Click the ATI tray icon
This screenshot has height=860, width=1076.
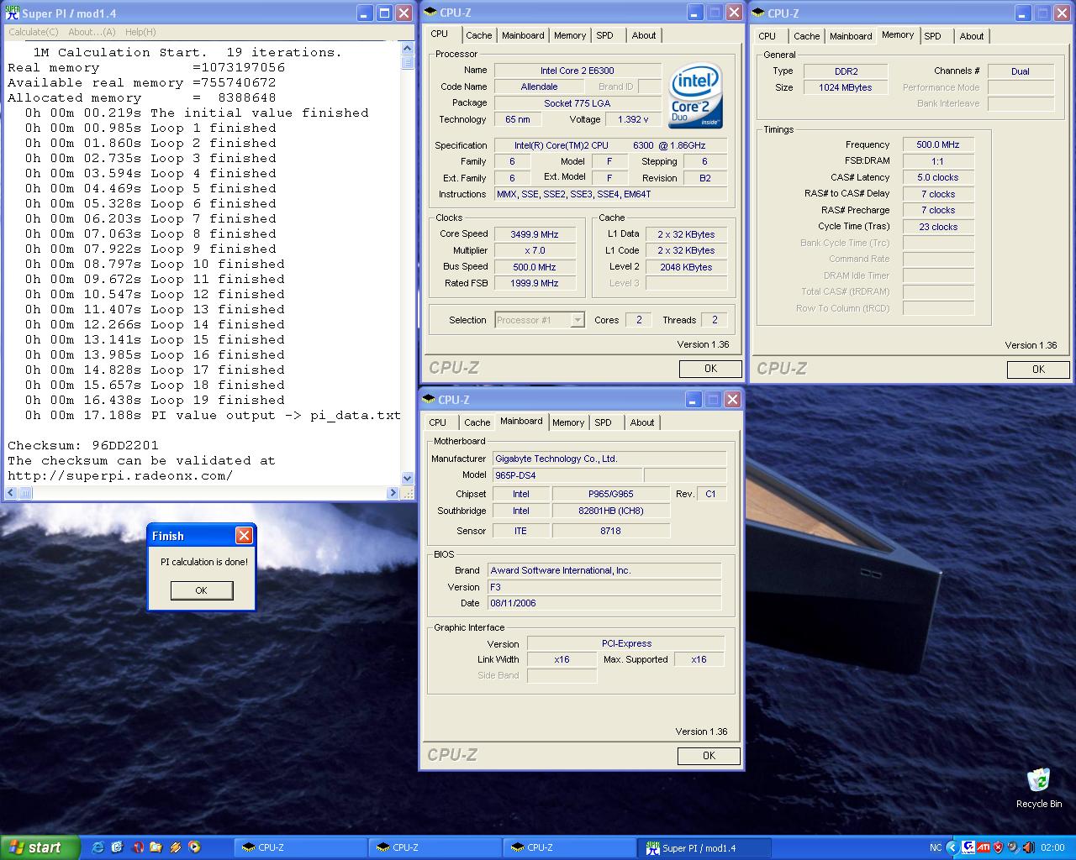tap(983, 847)
